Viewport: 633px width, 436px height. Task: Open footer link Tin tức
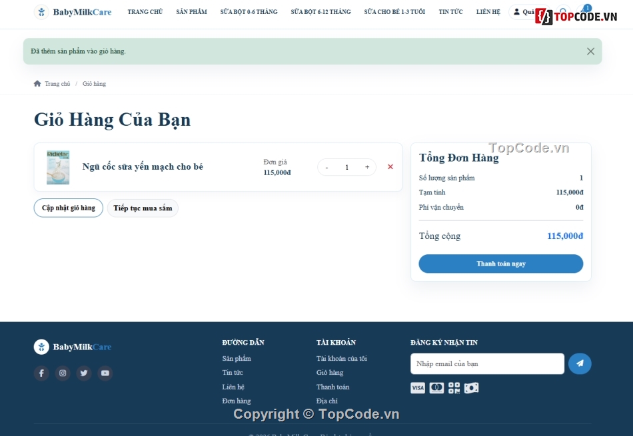coord(232,373)
